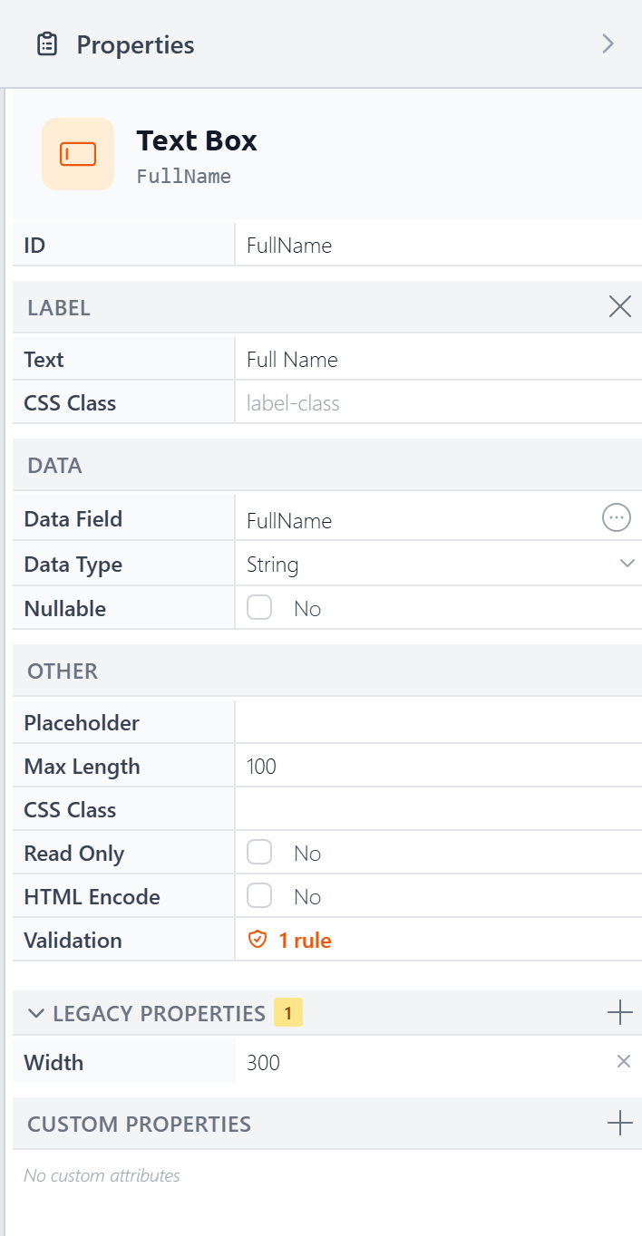Click the Properties panel title
The height and width of the screenshot is (1236, 642).
click(135, 44)
